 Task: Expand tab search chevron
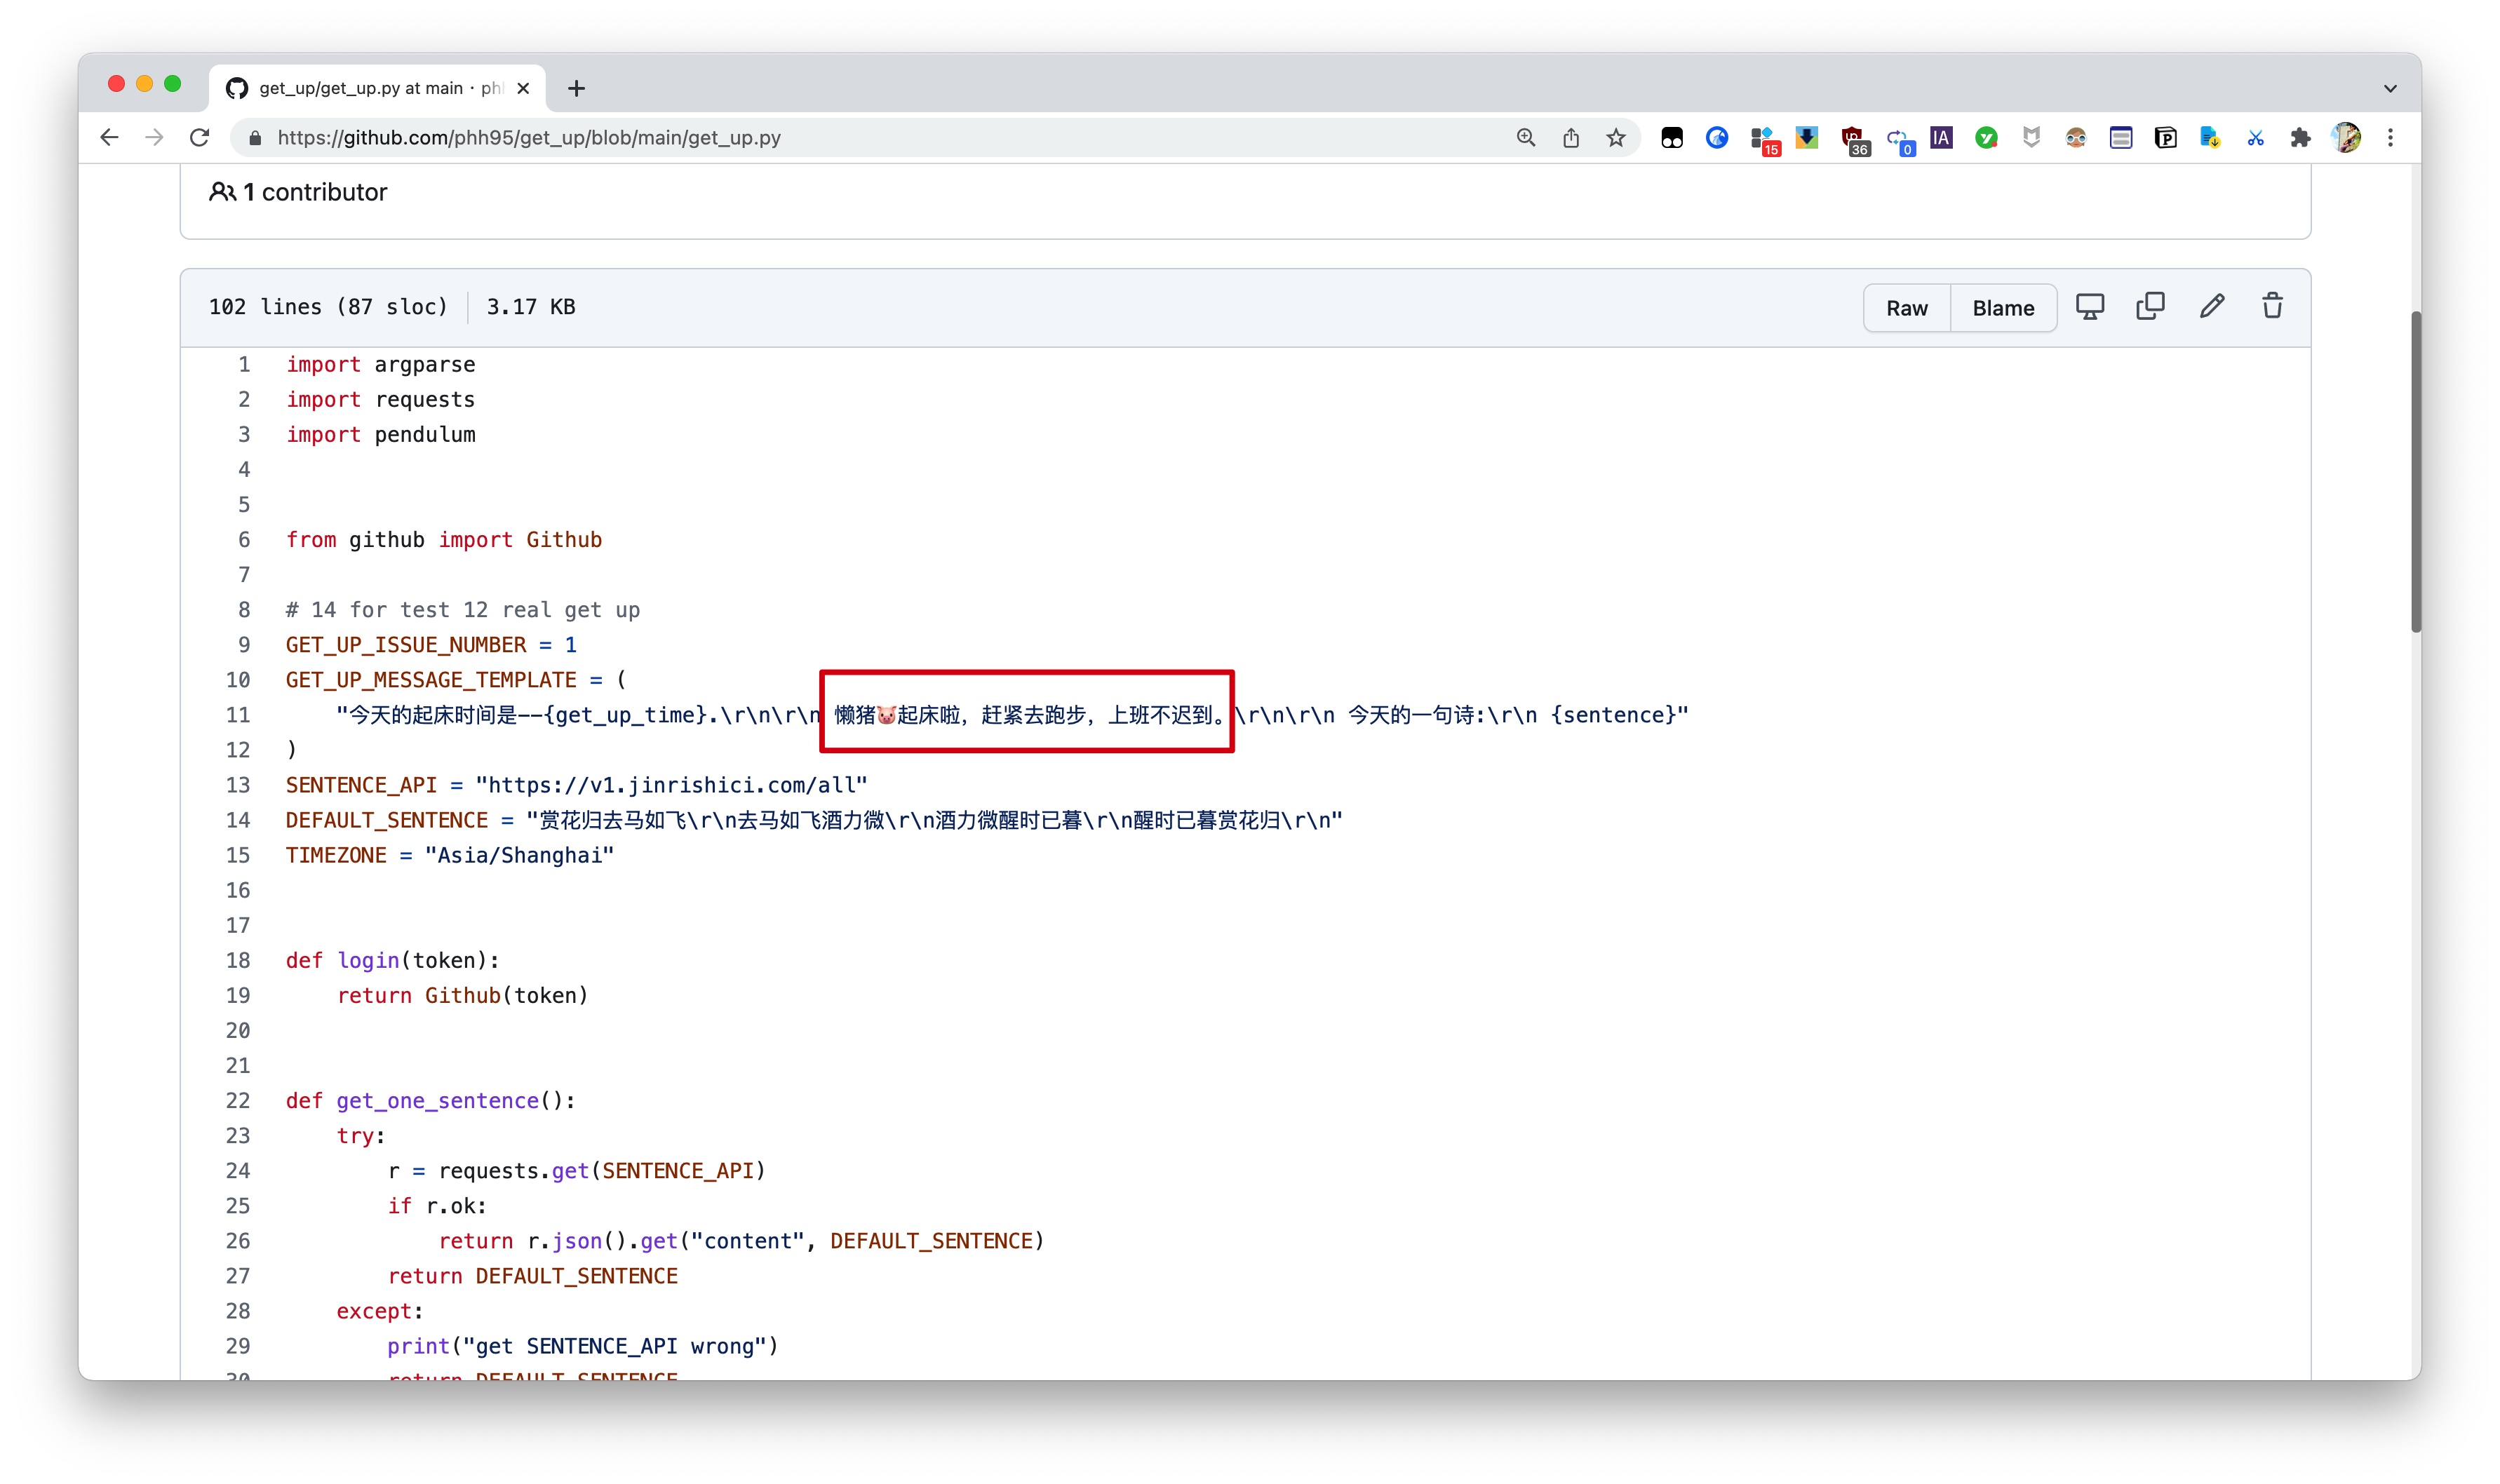click(x=2390, y=88)
